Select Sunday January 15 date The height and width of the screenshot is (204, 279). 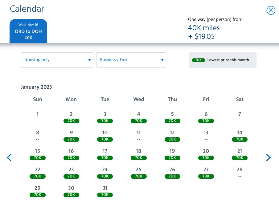click(38, 154)
